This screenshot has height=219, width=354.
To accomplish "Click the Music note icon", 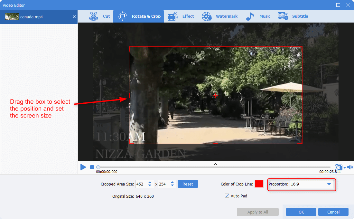I will (250, 16).
